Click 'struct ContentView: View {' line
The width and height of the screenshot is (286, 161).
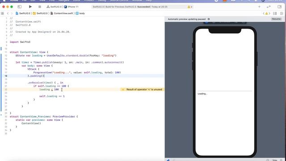[x=29, y=52]
